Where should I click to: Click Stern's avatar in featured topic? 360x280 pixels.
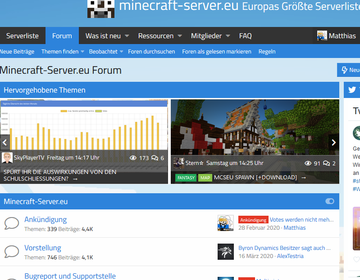pyautogui.click(x=178, y=163)
